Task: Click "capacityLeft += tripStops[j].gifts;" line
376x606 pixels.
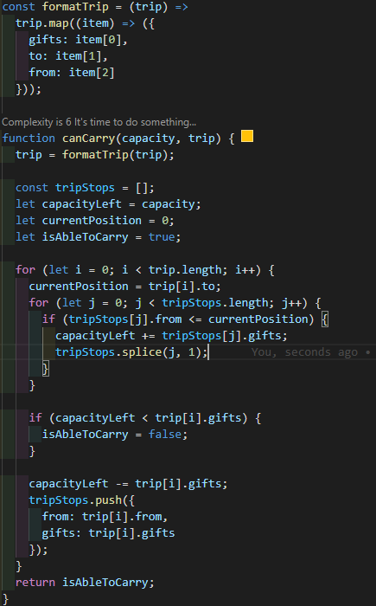Action: point(171,336)
